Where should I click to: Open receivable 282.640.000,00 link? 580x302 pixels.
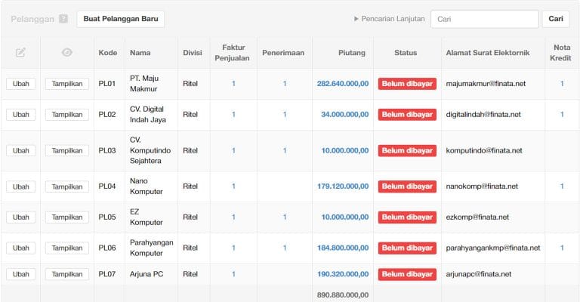point(343,84)
